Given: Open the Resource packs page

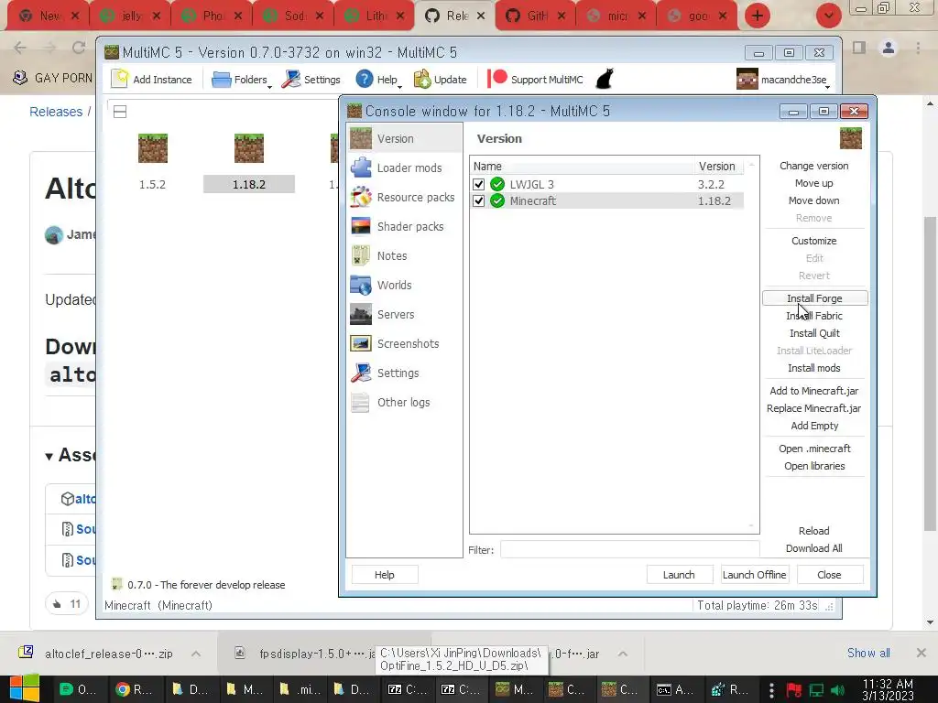Looking at the screenshot, I should coord(404,198).
